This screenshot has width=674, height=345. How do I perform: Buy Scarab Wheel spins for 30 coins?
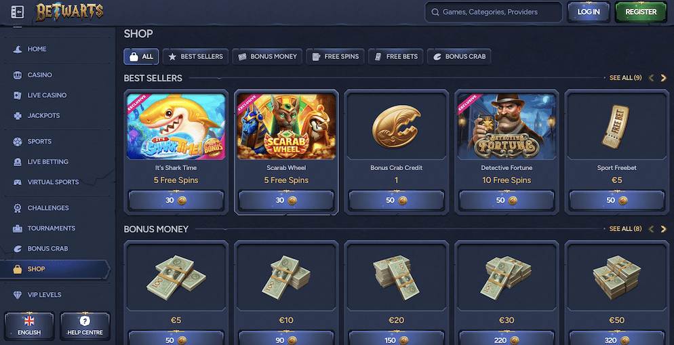pos(286,200)
